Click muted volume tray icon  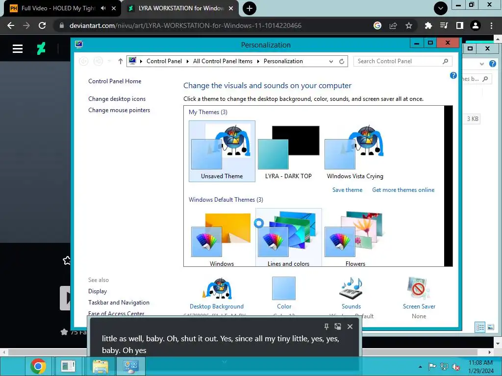click(x=455, y=367)
